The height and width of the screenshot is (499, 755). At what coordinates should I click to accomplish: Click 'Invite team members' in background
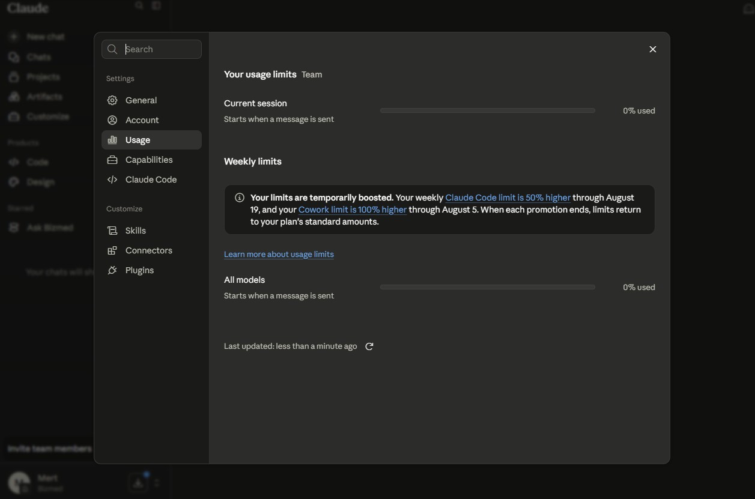pyautogui.click(x=49, y=449)
